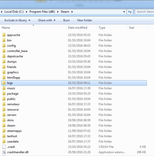
Task: Click the date 20/09/2016 21:28
Action: pyautogui.click(x=79, y=152)
